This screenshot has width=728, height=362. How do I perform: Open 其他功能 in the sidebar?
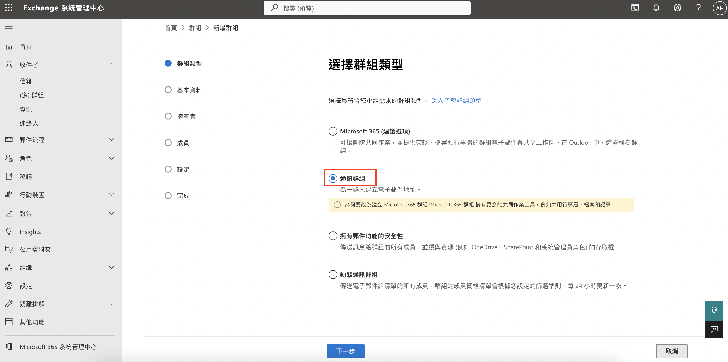pyautogui.click(x=32, y=322)
